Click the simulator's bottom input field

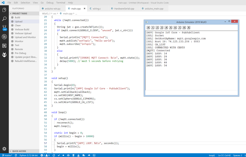[191, 92]
